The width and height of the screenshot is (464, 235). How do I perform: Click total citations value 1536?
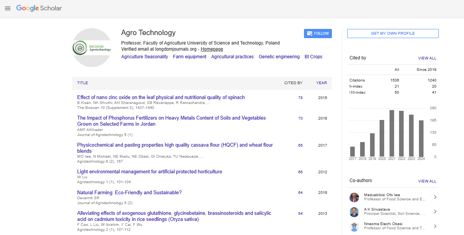(x=395, y=80)
